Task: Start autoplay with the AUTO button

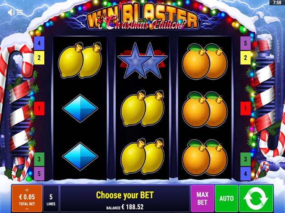Action: (x=227, y=198)
